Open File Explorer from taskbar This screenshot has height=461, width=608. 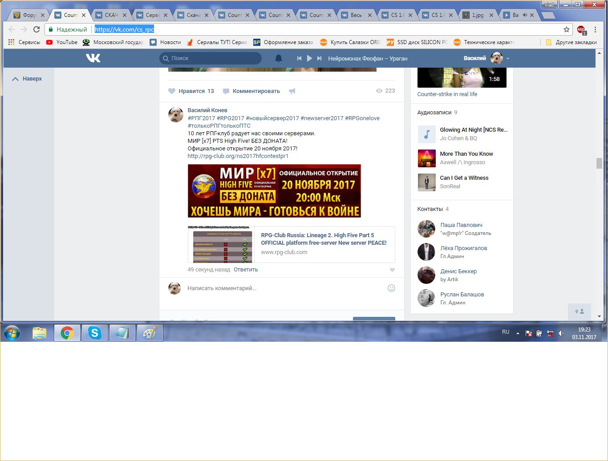40,333
